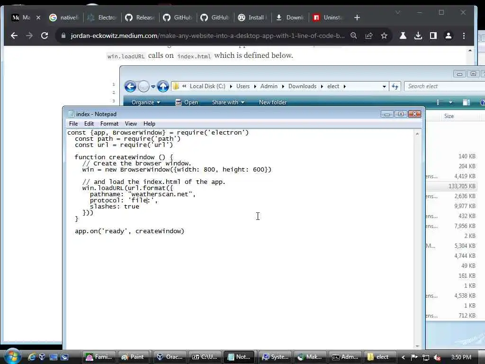Select Admin in Explorer breadcrumb
This screenshot has width=485, height=364.
(269, 86)
